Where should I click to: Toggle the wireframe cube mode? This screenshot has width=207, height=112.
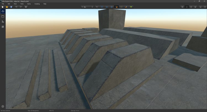click(x=121, y=7)
